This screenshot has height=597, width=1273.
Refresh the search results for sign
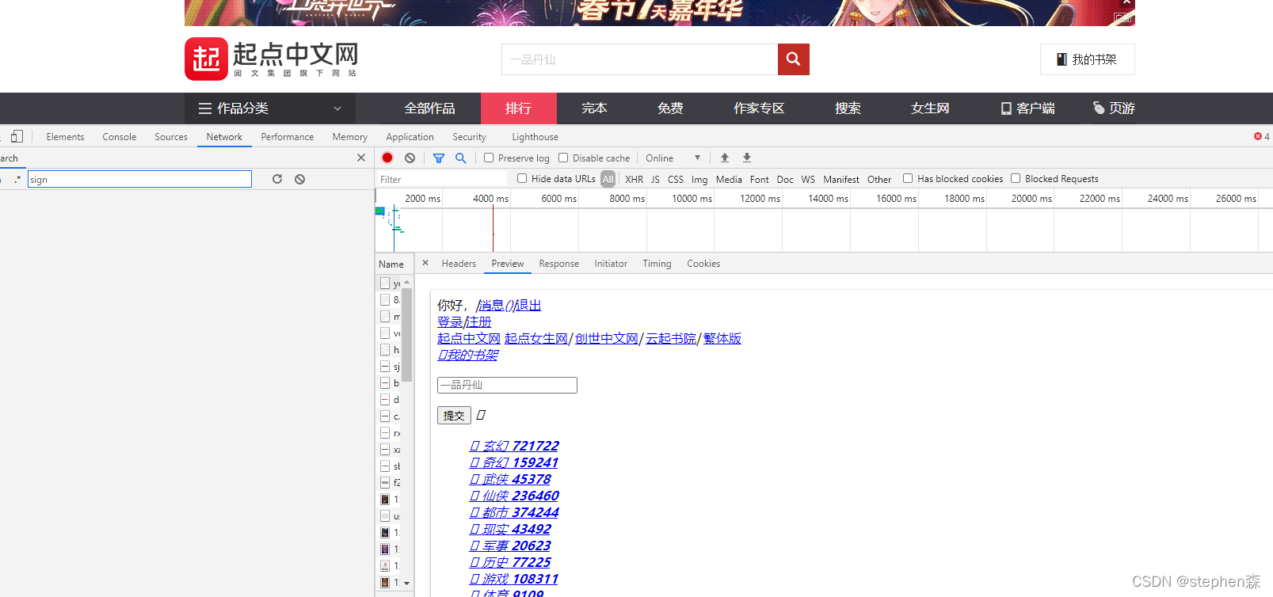pos(277,179)
